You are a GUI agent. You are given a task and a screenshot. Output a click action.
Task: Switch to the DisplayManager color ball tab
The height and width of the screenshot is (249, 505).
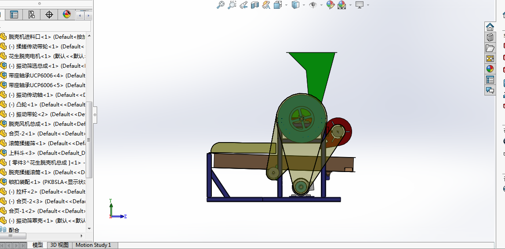(67, 15)
